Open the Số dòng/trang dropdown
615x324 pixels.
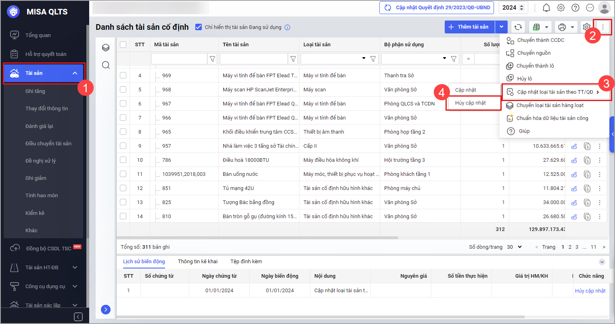[515, 247]
